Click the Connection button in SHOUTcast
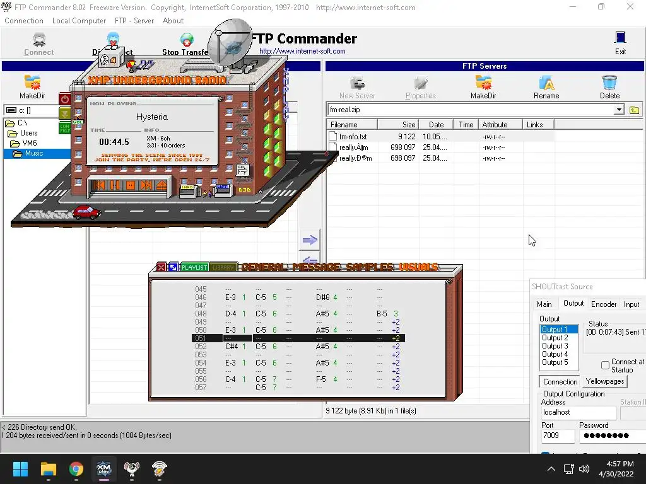646x484 pixels. point(560,381)
